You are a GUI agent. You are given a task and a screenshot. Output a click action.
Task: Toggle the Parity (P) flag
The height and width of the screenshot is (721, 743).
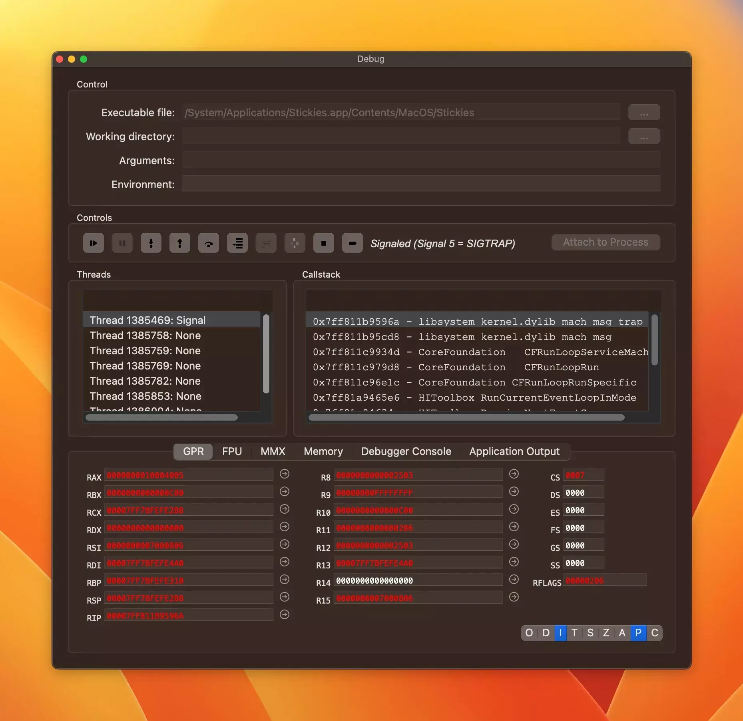point(638,633)
